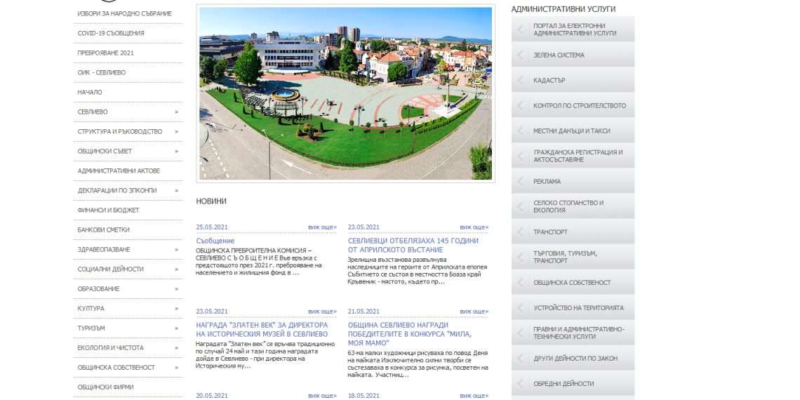Screen dimensions: 800x400
Task: Go to Преброяване 2021 menu item
Action: point(105,53)
